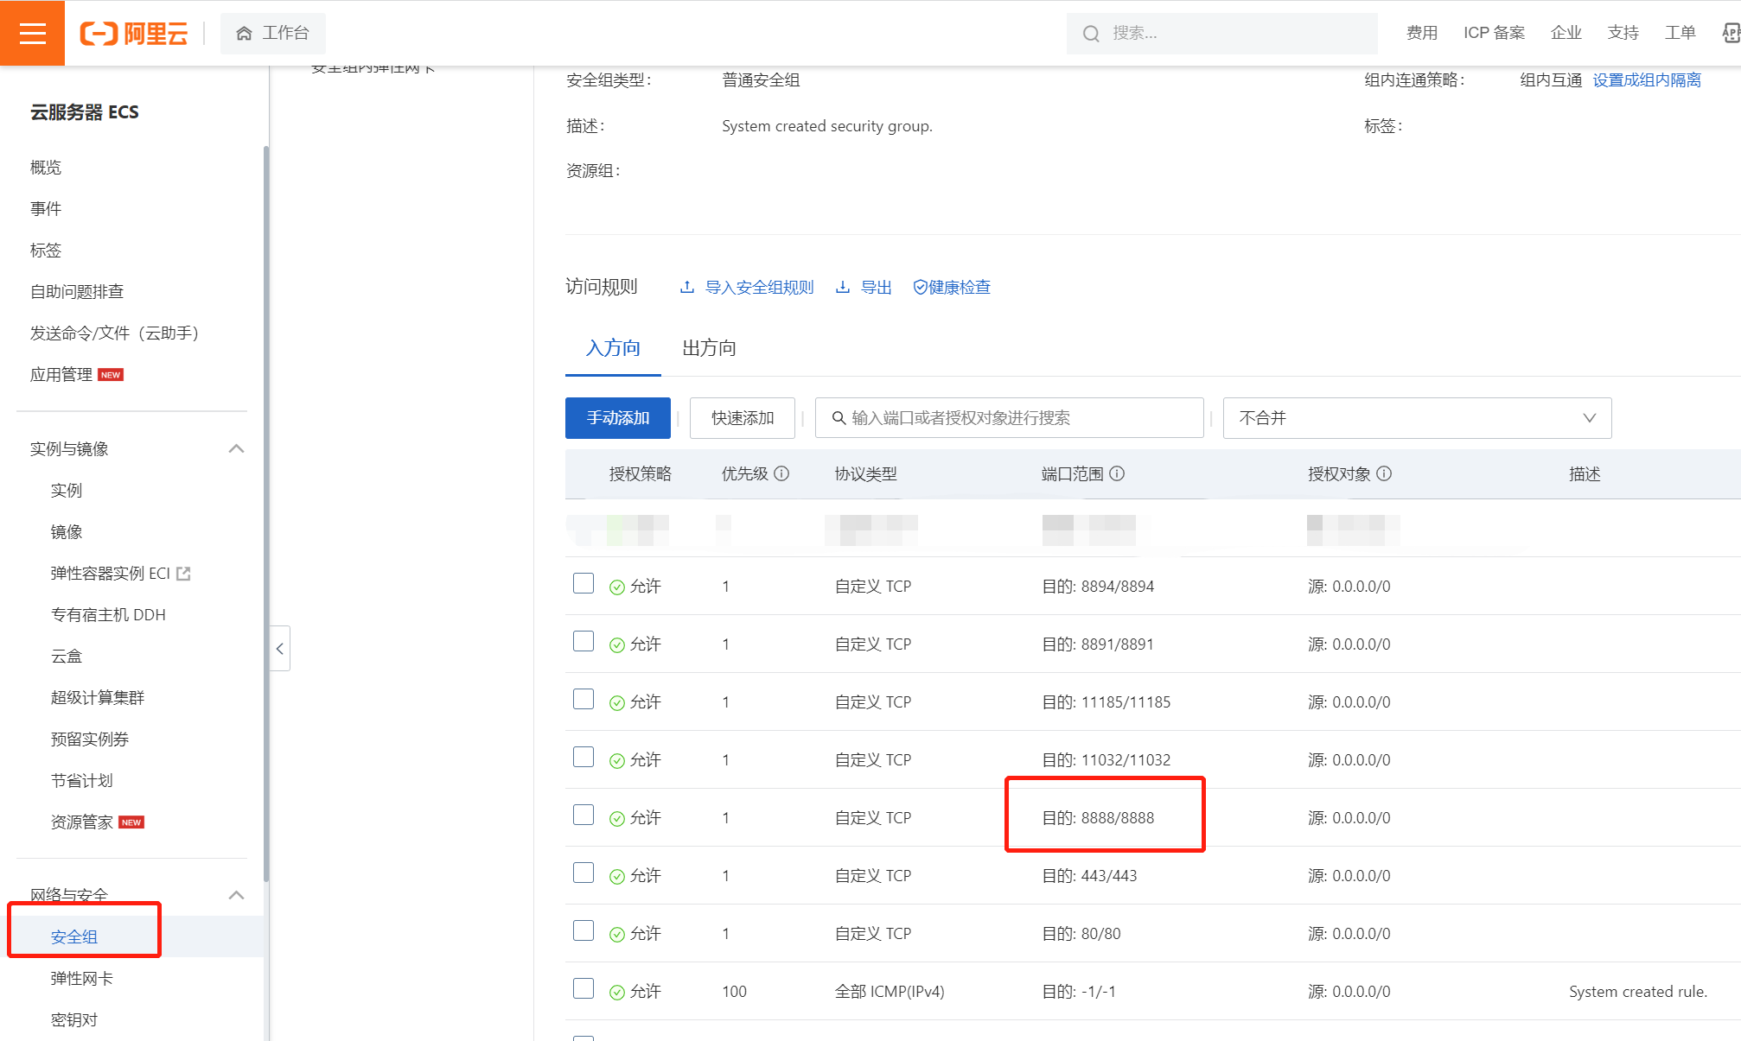Click green allow icon in 443/443 row
1741x1041 pixels.
point(617,877)
